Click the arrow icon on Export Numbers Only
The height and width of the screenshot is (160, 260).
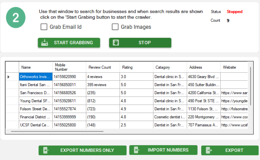tap(46, 150)
